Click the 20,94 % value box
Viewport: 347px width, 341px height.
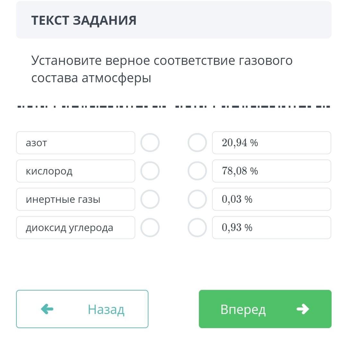click(271, 143)
